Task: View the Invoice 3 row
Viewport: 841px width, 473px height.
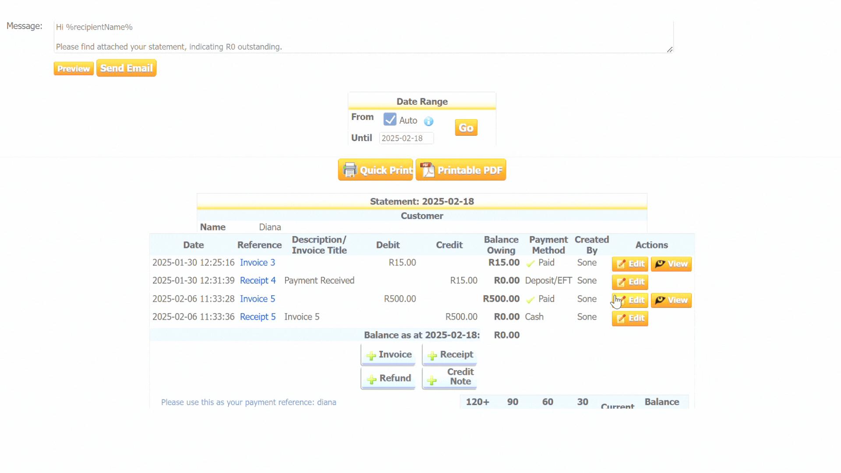Action: (671, 264)
